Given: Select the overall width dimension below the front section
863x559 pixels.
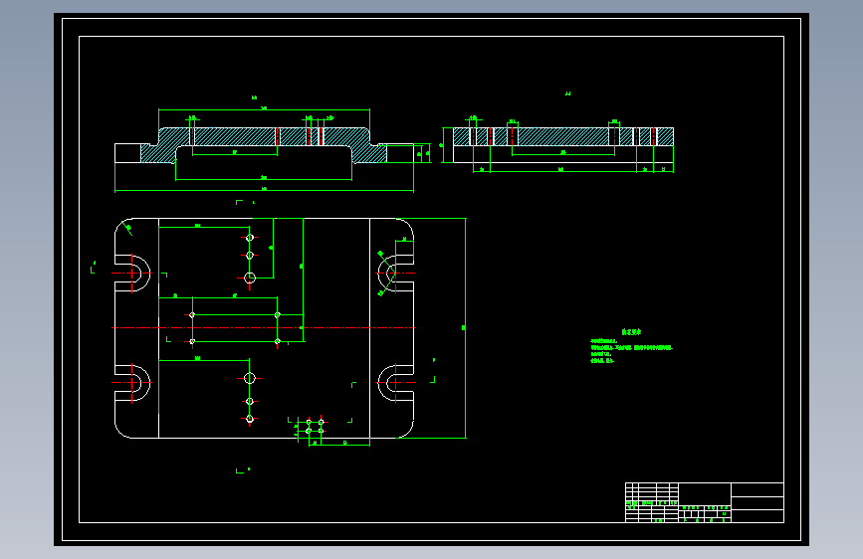Looking at the screenshot, I should point(264,190).
